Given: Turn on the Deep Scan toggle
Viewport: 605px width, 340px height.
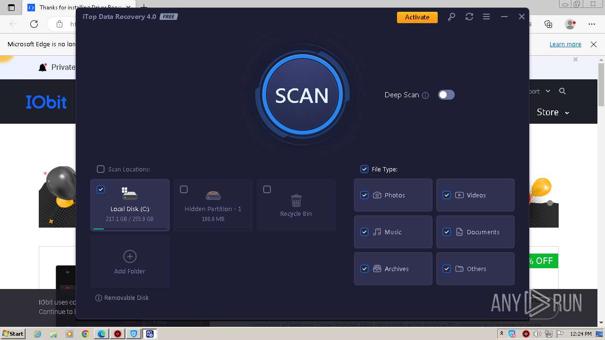Looking at the screenshot, I should click(x=446, y=95).
